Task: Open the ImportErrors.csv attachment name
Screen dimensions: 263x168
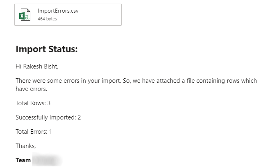Action: 58,11
